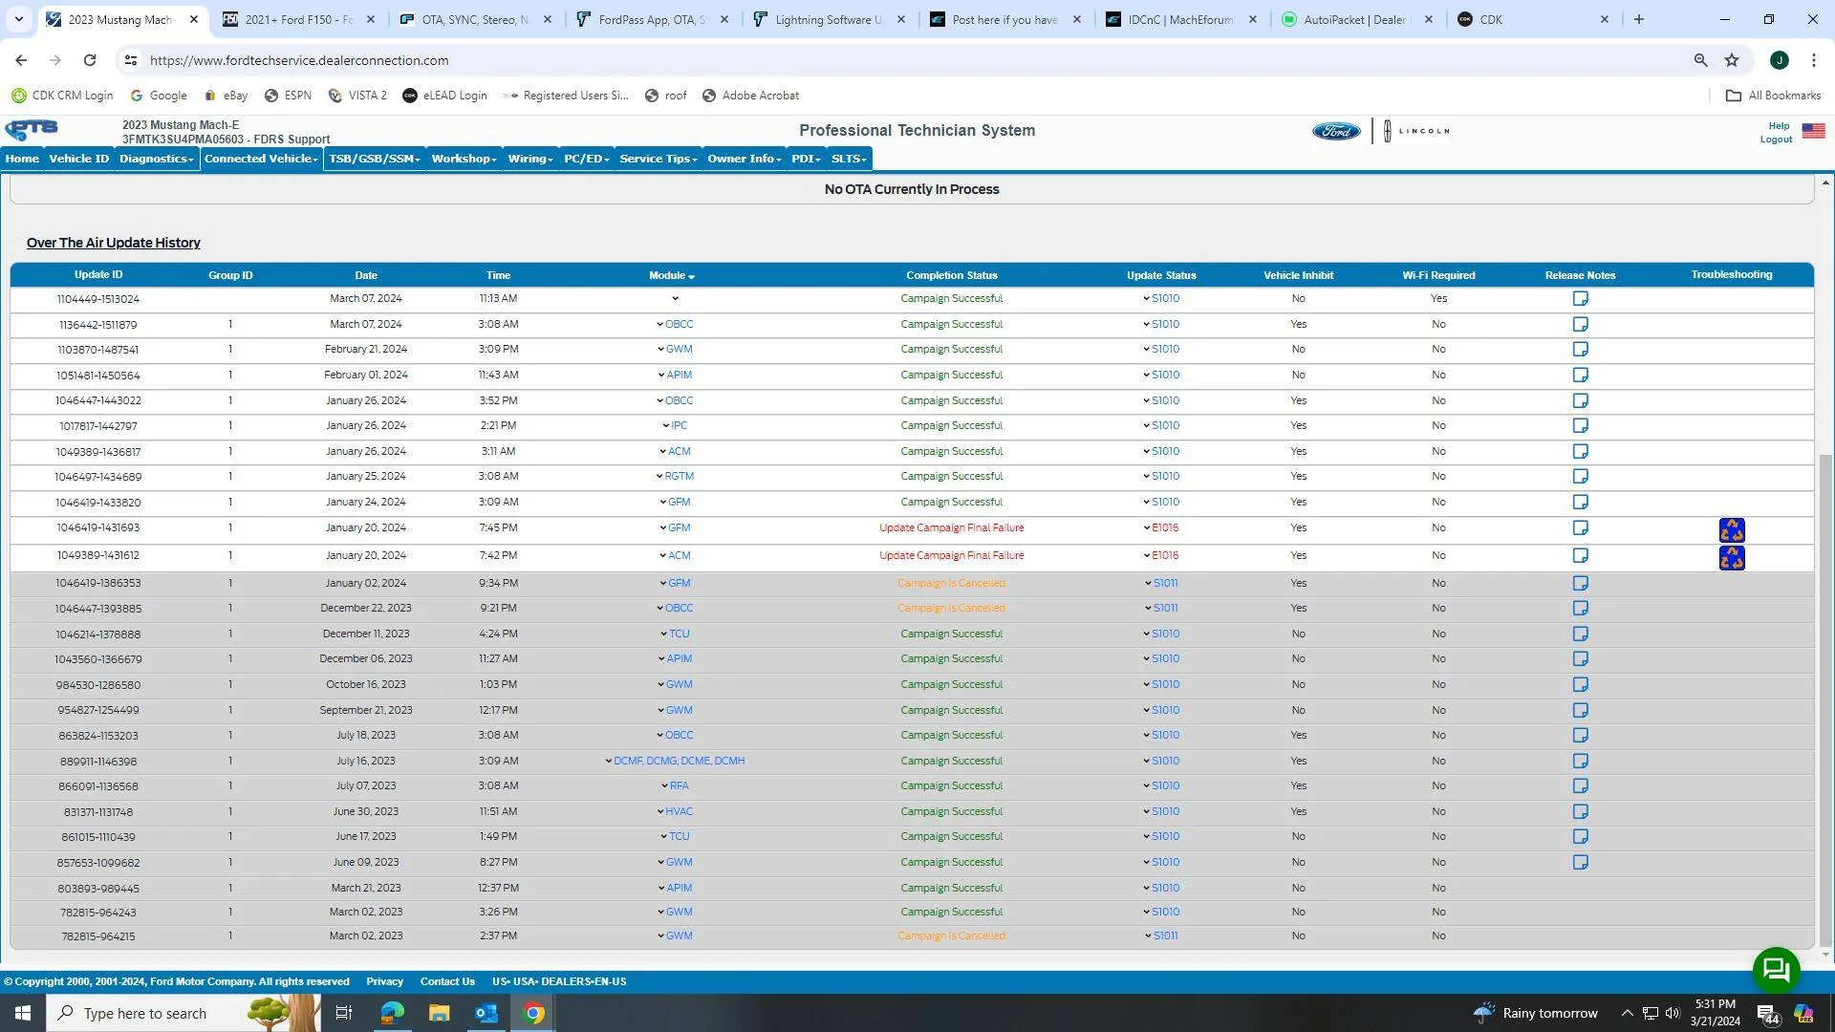Click the page's vertical scrollbar
This screenshot has width=1835, height=1032.
pos(1825,702)
